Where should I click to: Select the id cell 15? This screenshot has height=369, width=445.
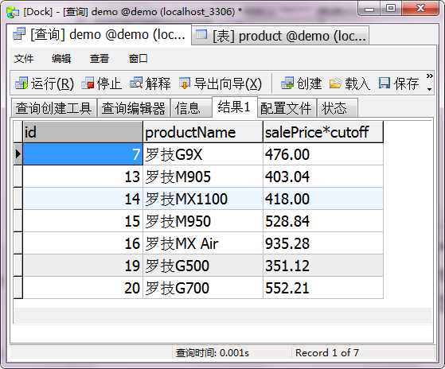[x=83, y=221]
